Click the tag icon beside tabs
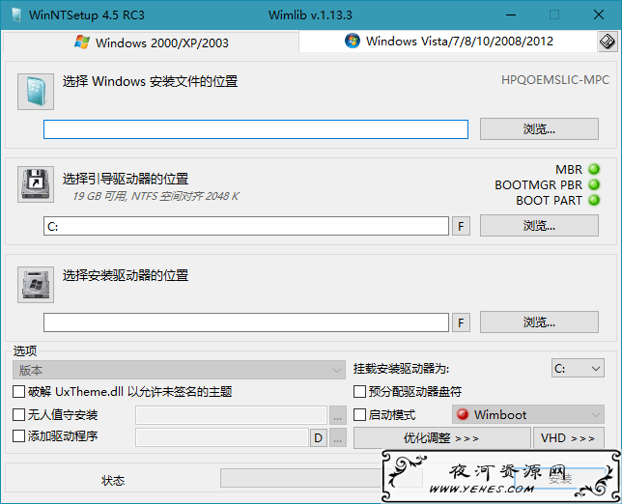The width and height of the screenshot is (622, 504). [608, 42]
